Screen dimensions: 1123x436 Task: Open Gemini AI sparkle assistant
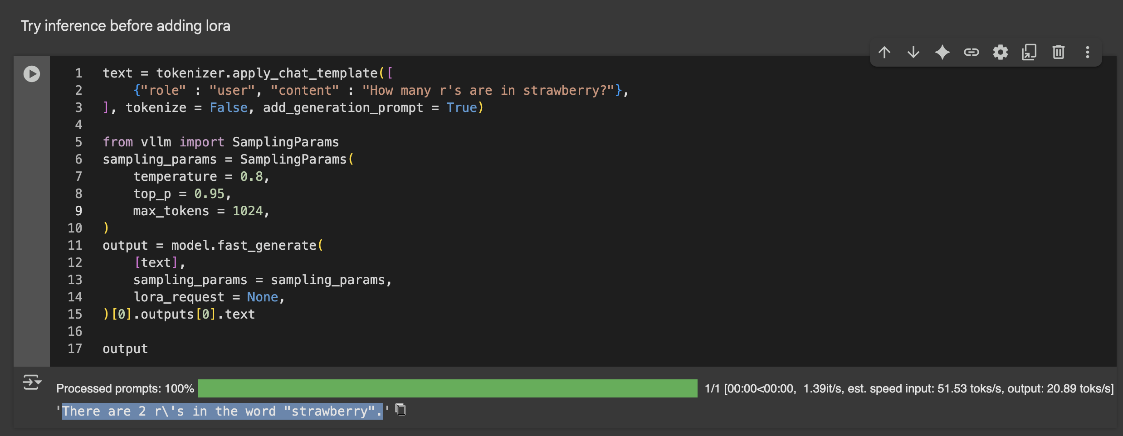pos(942,53)
